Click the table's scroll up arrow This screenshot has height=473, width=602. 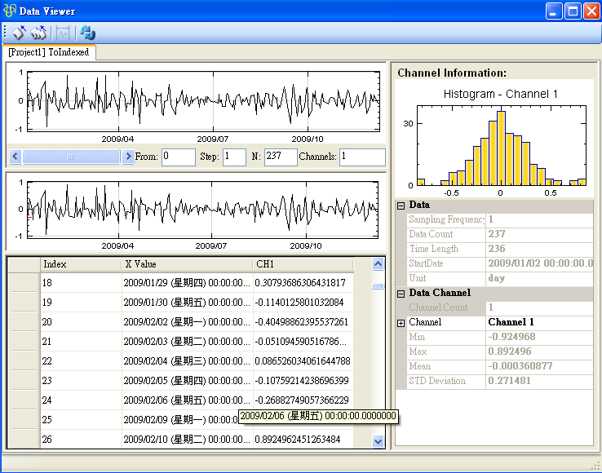[378, 264]
